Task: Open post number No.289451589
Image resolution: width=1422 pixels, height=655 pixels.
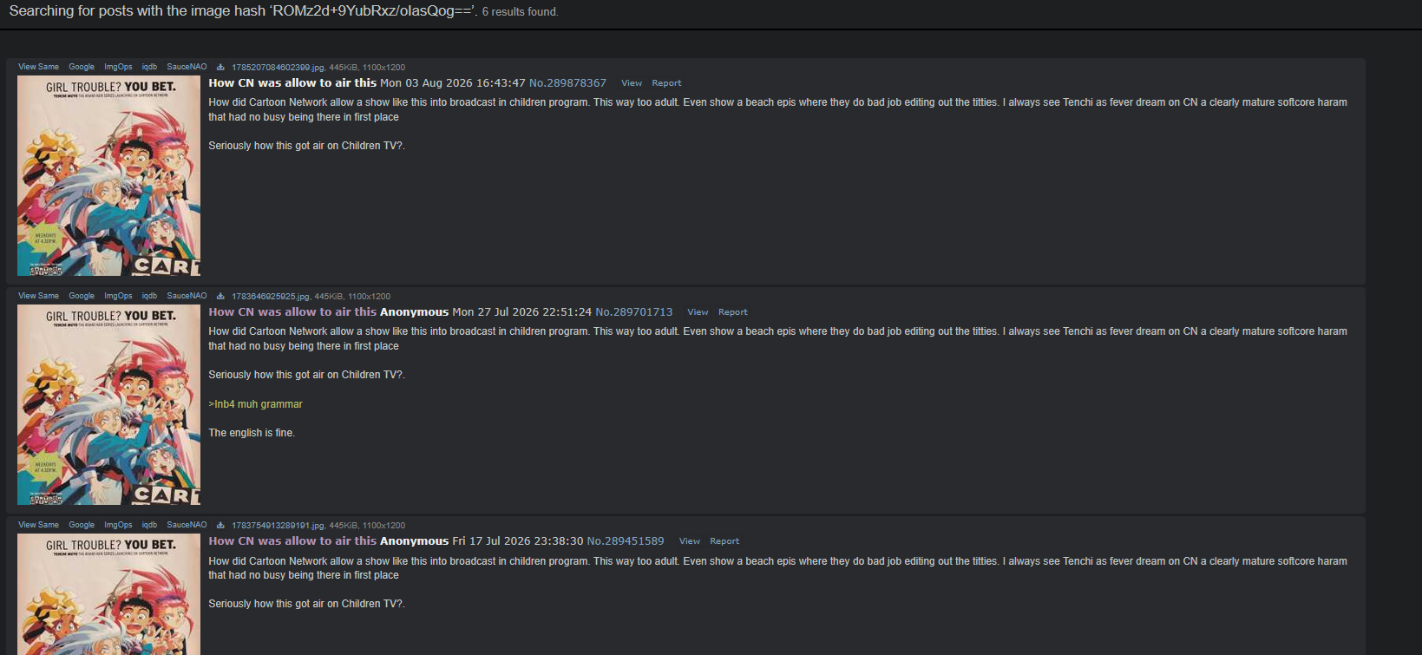Action: (x=626, y=541)
